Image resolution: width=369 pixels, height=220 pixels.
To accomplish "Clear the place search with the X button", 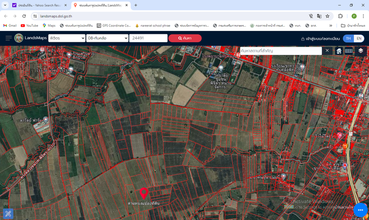I will (x=327, y=51).
